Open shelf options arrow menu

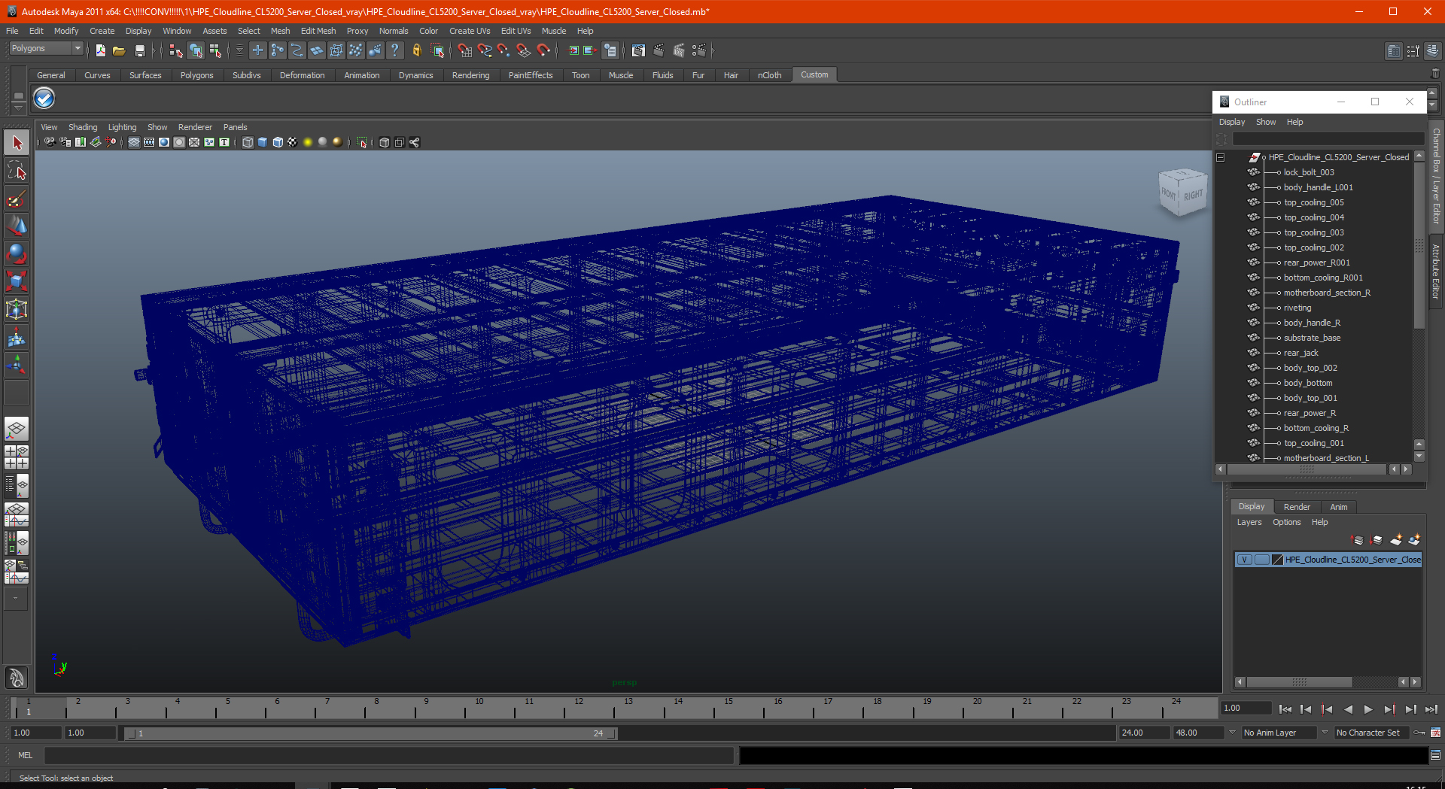18,107
